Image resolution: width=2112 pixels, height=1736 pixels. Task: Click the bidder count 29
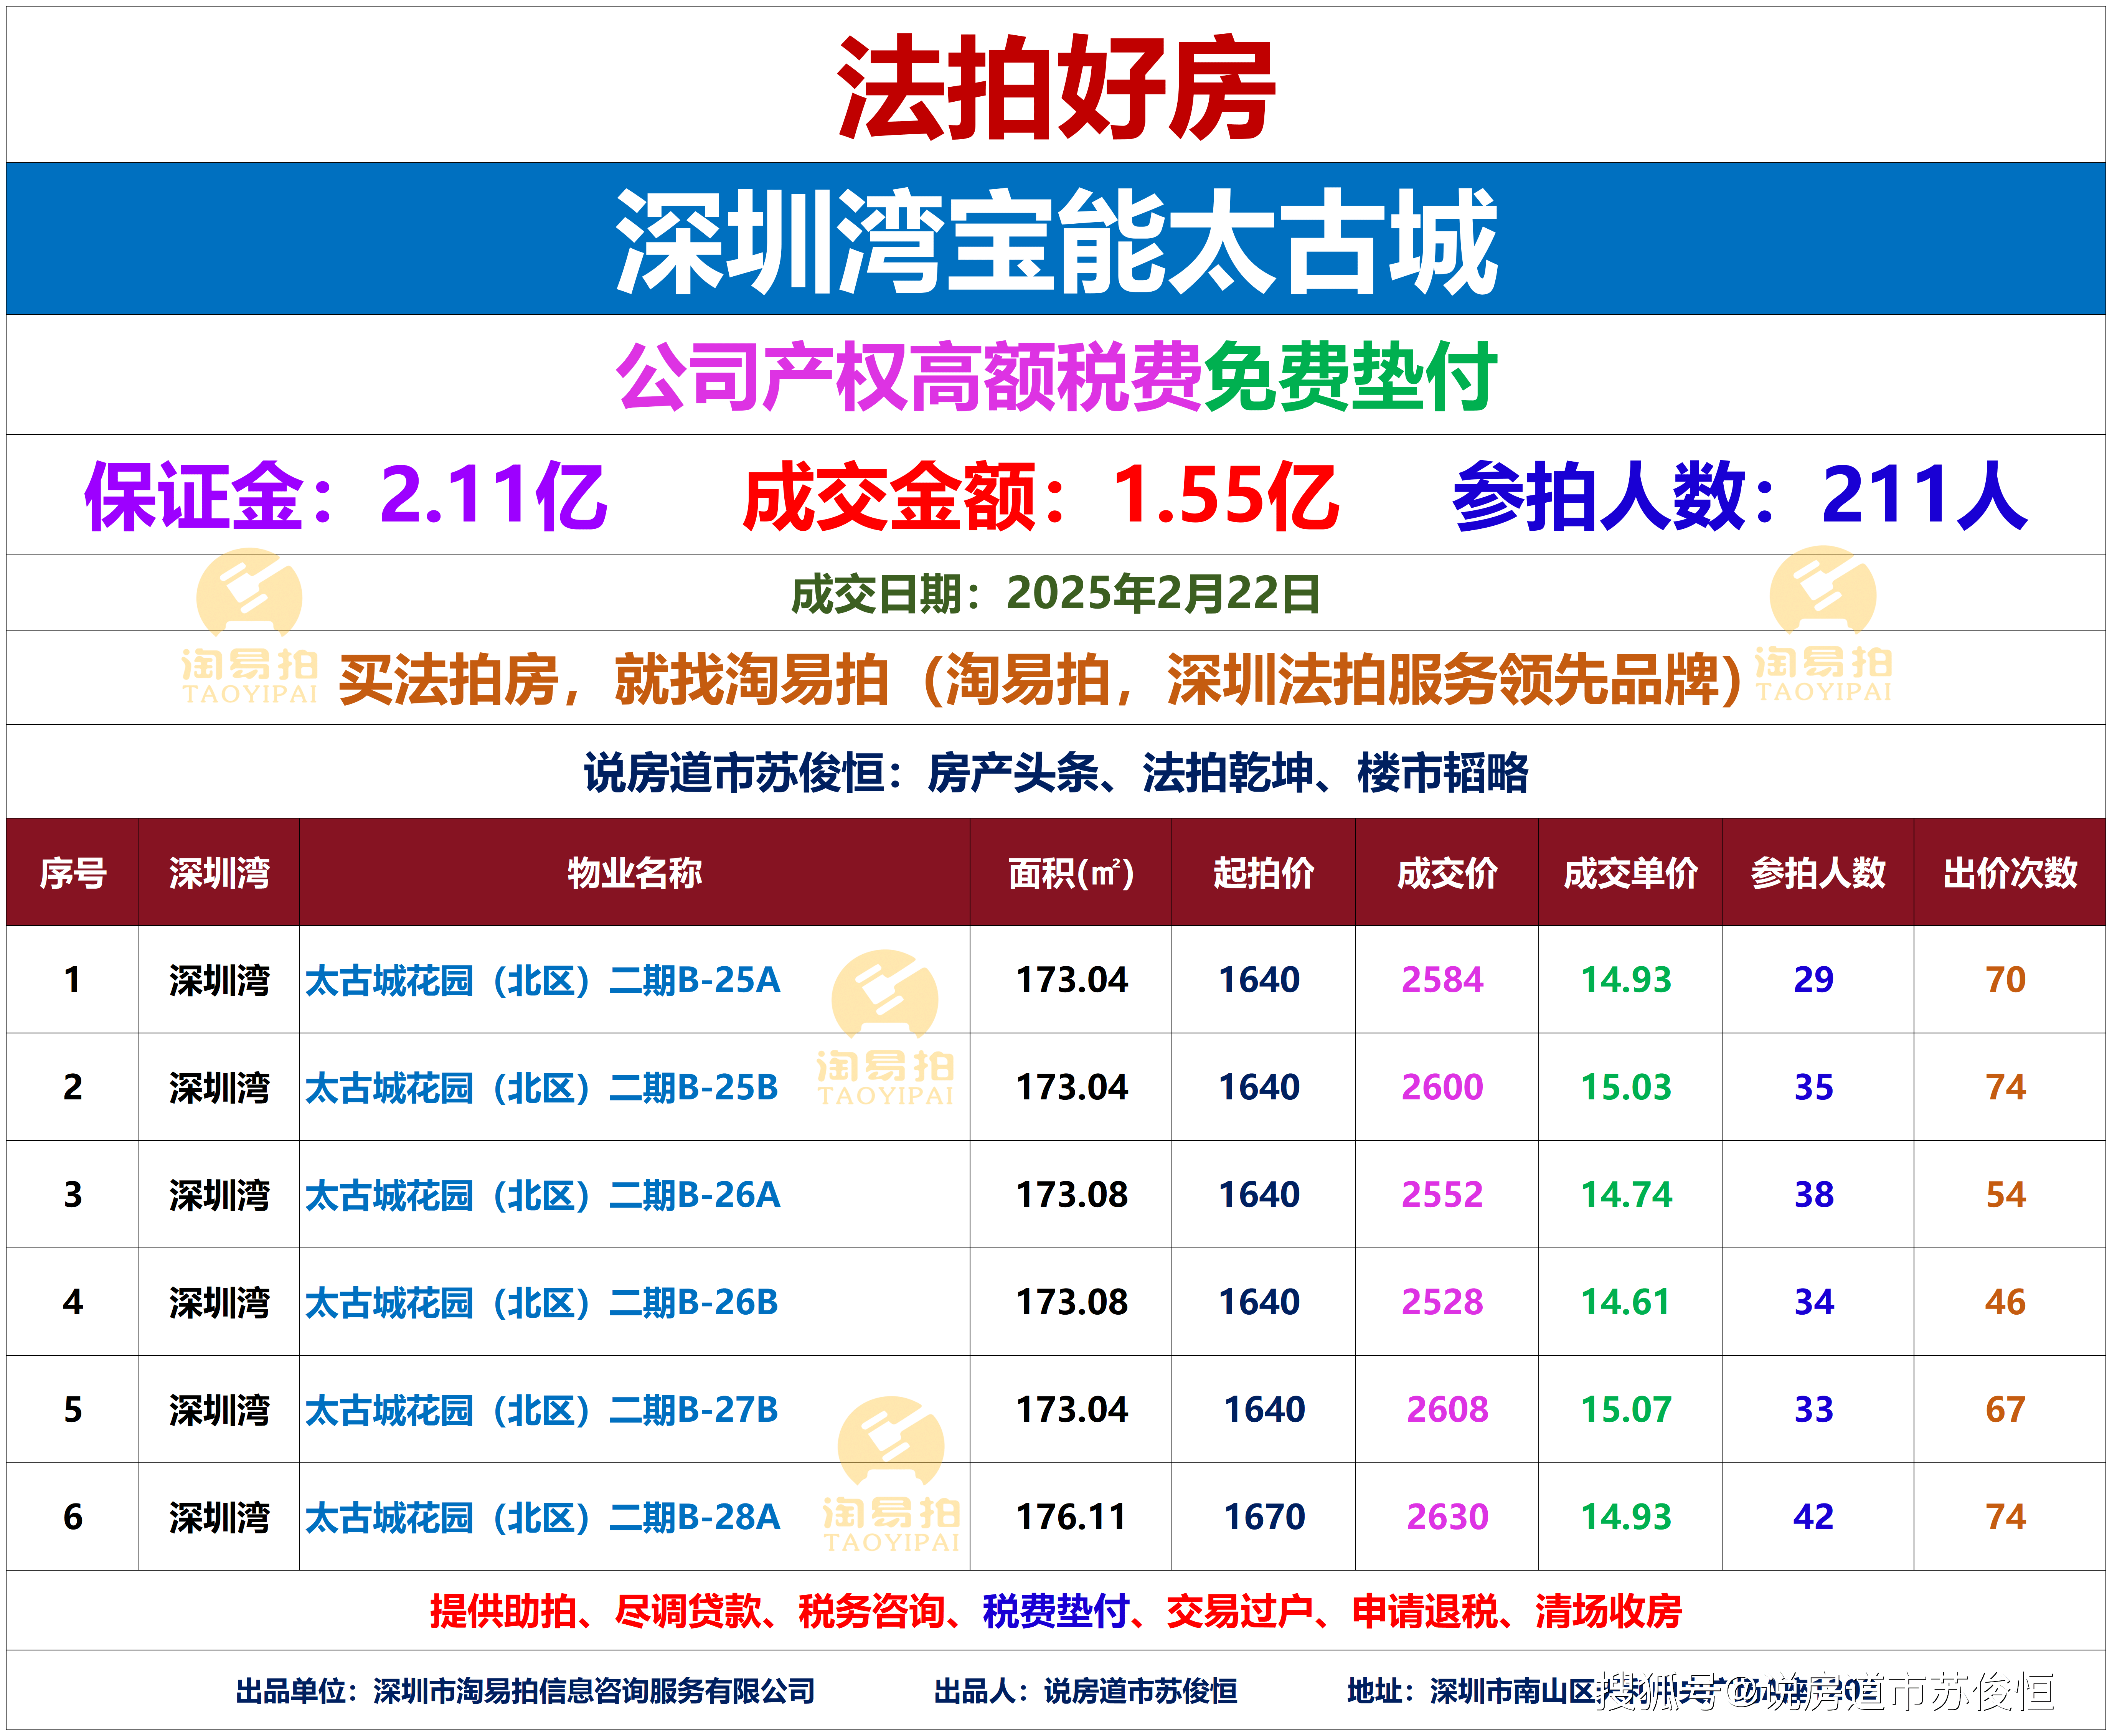click(1814, 980)
